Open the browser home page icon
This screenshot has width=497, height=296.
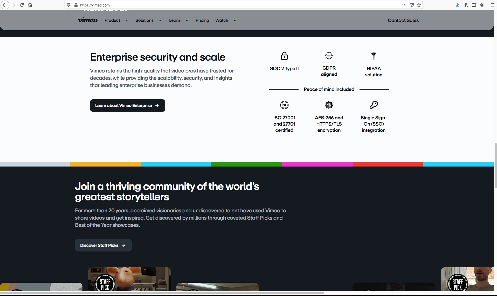[x=30, y=5]
